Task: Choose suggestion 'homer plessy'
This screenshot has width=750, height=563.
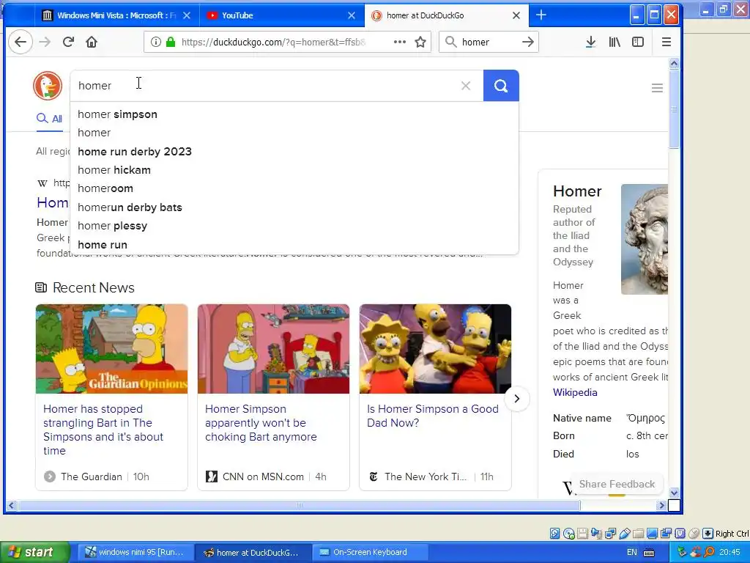Action: click(x=294, y=226)
